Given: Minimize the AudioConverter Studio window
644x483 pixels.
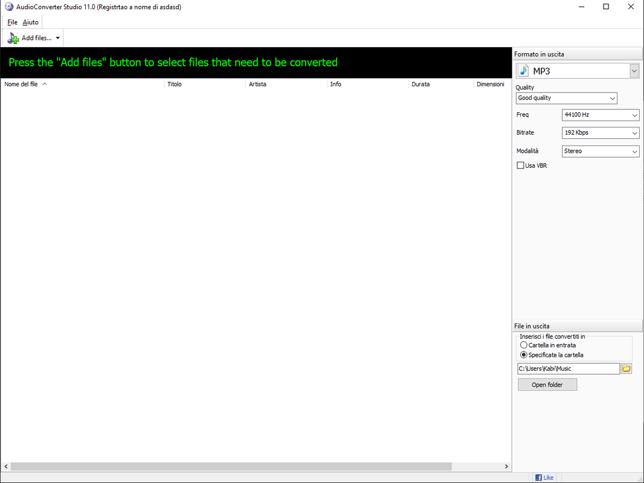Looking at the screenshot, I should coord(582,7).
